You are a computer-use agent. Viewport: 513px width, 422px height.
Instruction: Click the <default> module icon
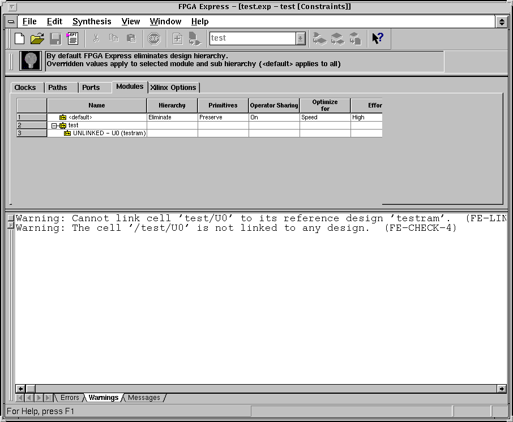[x=63, y=117]
